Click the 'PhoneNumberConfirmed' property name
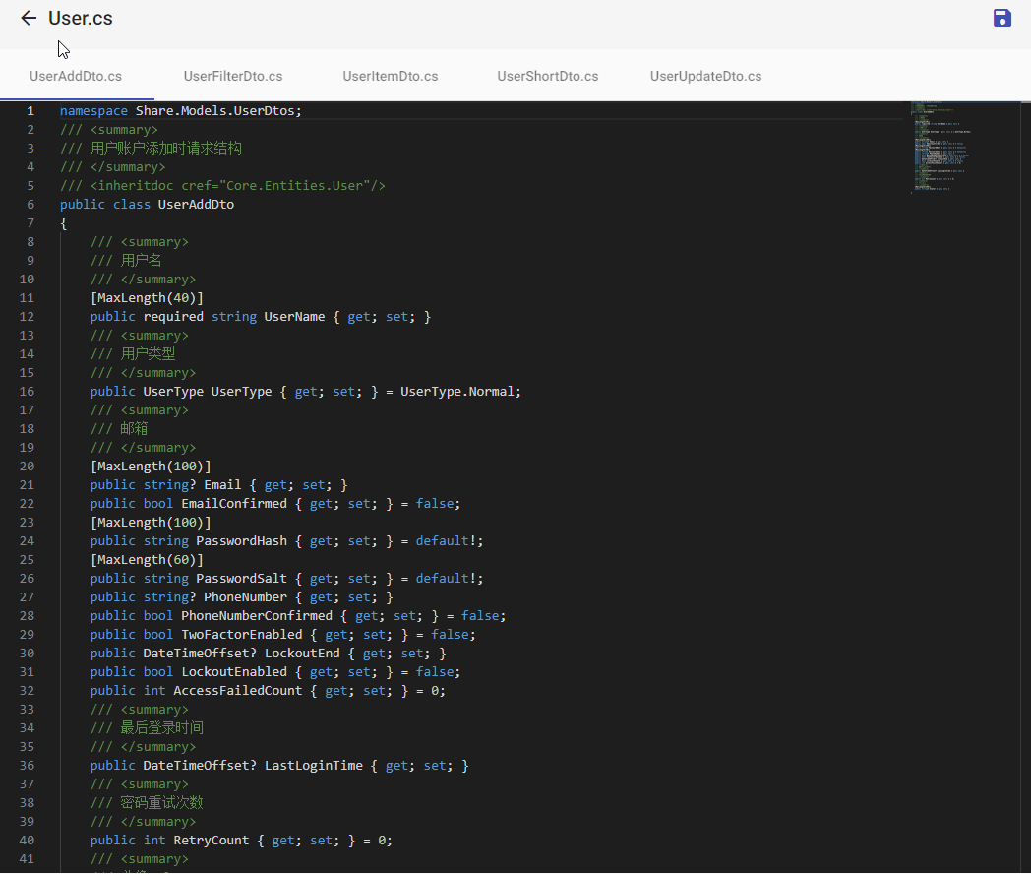 257,616
